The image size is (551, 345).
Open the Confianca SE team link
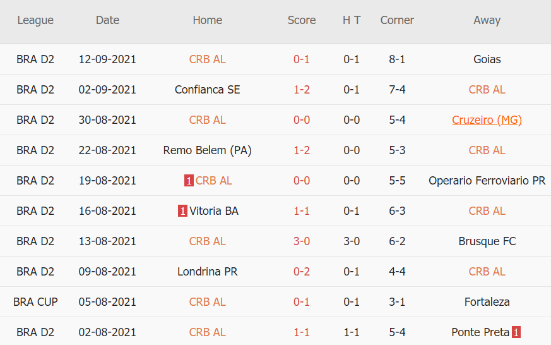click(207, 90)
